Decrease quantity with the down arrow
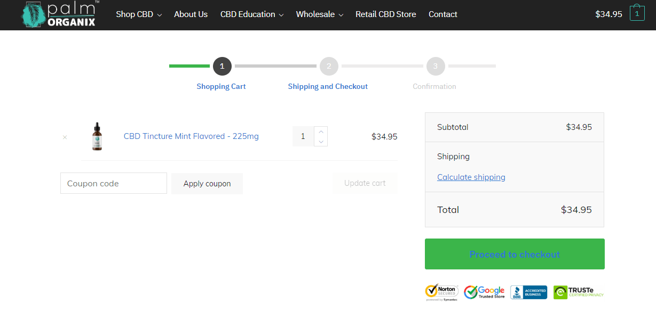 point(321,141)
